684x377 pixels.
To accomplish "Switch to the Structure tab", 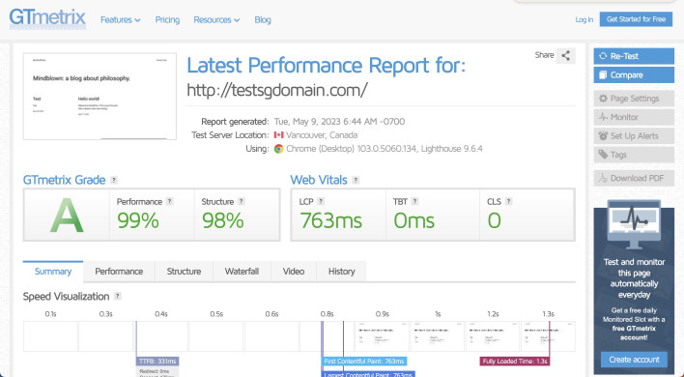I will pyautogui.click(x=184, y=272).
